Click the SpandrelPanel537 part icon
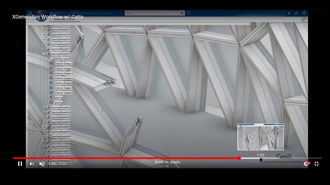Image resolution: width=330 pixels, height=185 pixels. tap(48, 30)
